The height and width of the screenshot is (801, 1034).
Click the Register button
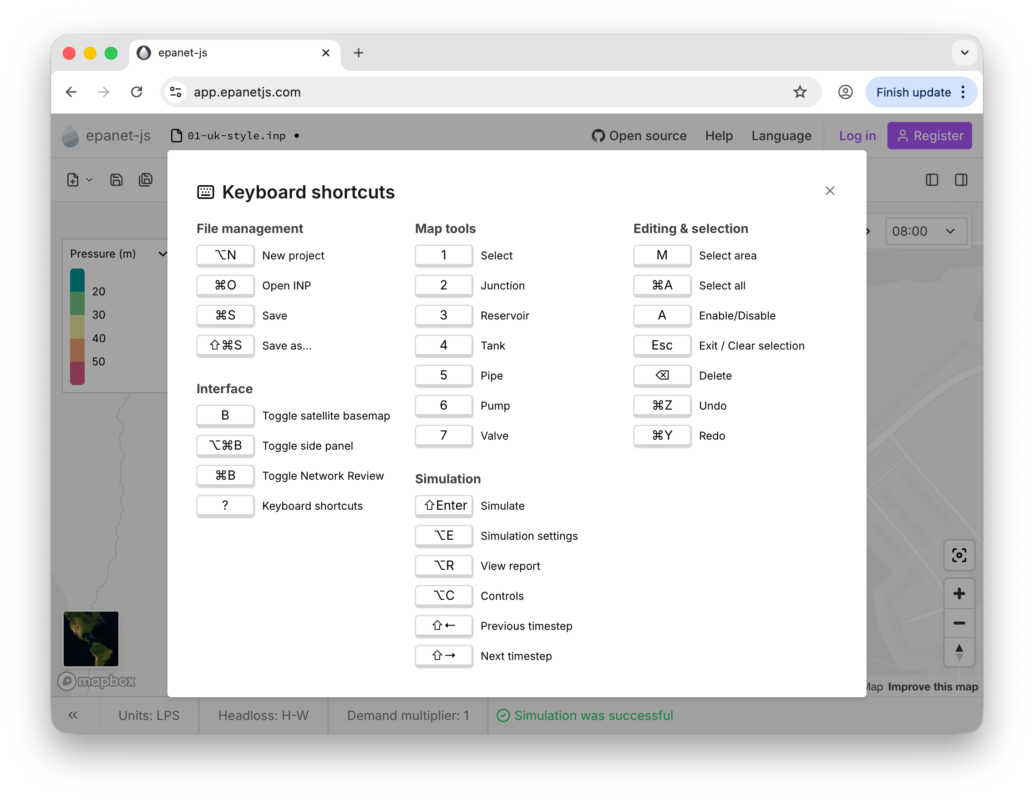pyautogui.click(x=929, y=136)
